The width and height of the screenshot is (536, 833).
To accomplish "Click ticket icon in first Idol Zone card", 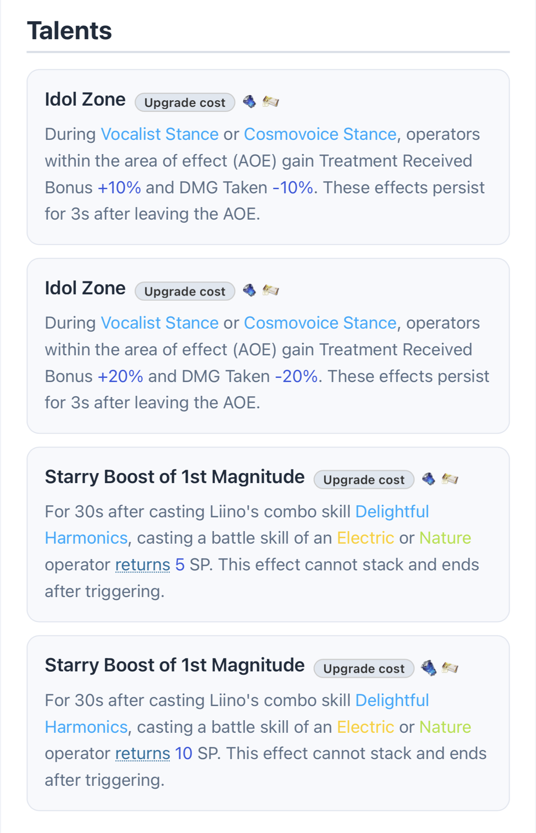I will tap(271, 101).
